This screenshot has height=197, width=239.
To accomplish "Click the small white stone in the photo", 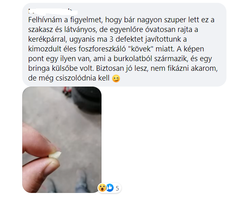I will click(55, 155).
